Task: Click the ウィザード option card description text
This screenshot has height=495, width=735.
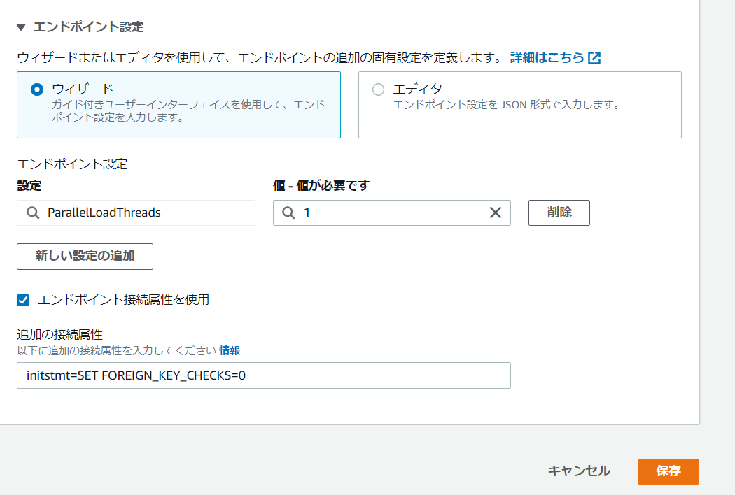Action: click(188, 110)
